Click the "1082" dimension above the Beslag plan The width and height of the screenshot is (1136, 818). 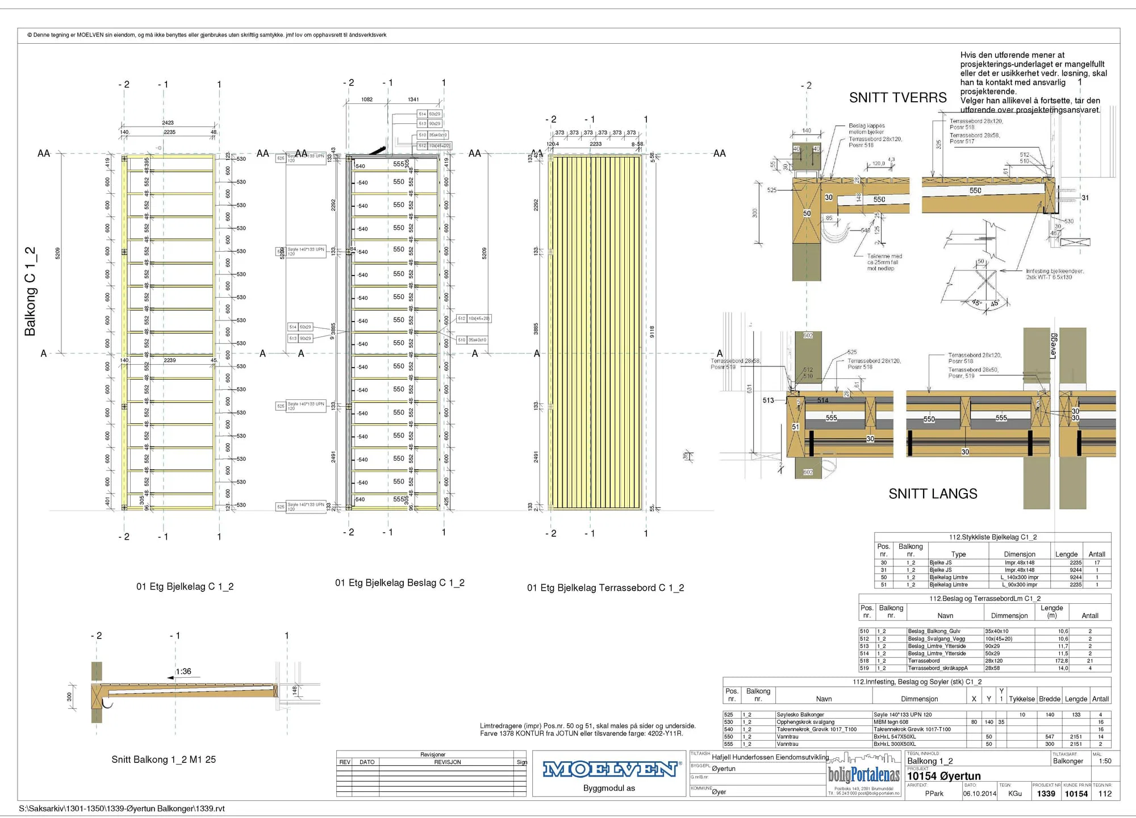click(367, 99)
